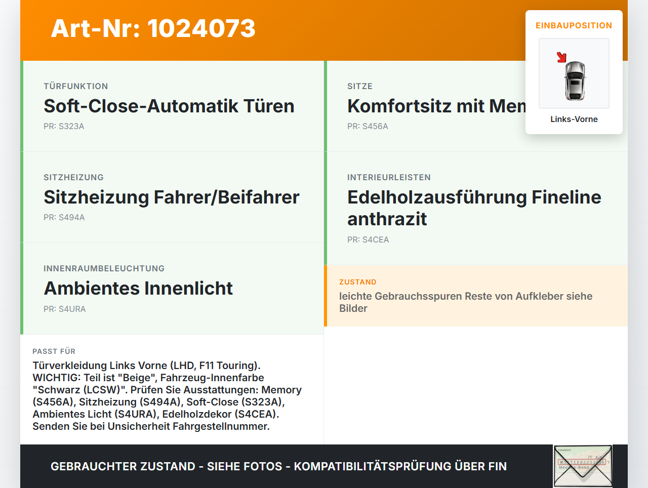
Task: Click the PR: S323A code
Action: pyautogui.click(x=64, y=126)
